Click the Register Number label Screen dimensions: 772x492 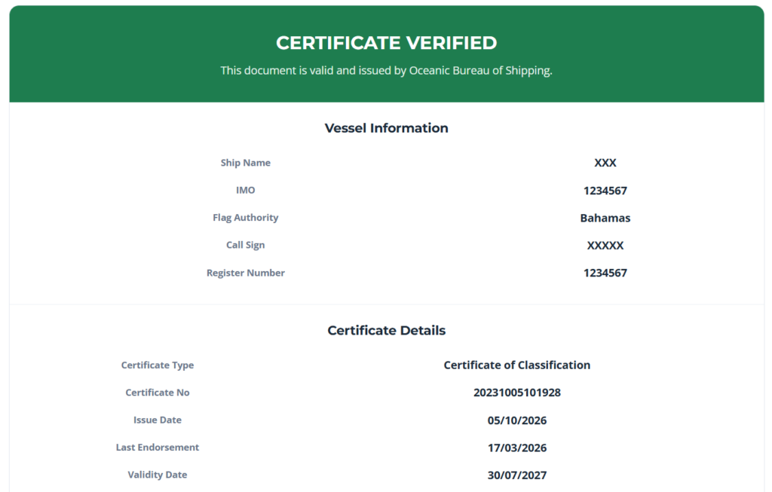tap(246, 273)
